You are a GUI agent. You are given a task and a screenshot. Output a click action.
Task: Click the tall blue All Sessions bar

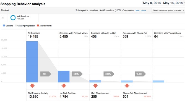click(32, 62)
